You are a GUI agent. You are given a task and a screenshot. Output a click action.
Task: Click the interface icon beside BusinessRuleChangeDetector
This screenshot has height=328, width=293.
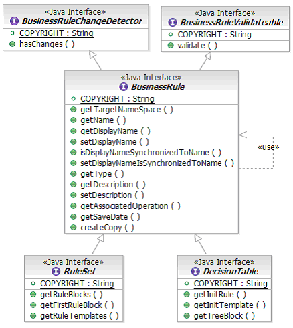tap(14, 21)
